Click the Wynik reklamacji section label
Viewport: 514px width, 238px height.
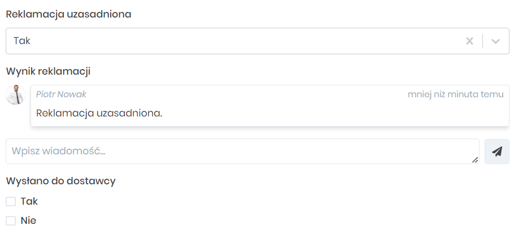tap(48, 71)
